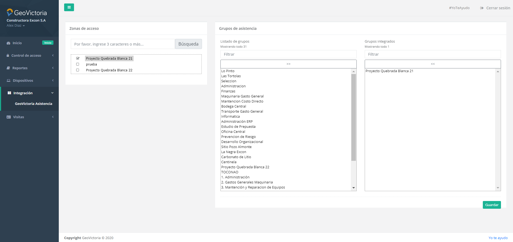Click the group list vertical scrollbar thumb
The height and width of the screenshot is (242, 513).
pos(353,117)
